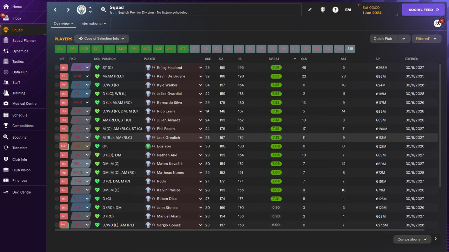Open the International tab menu
The height and width of the screenshot is (252, 449).
click(x=93, y=23)
